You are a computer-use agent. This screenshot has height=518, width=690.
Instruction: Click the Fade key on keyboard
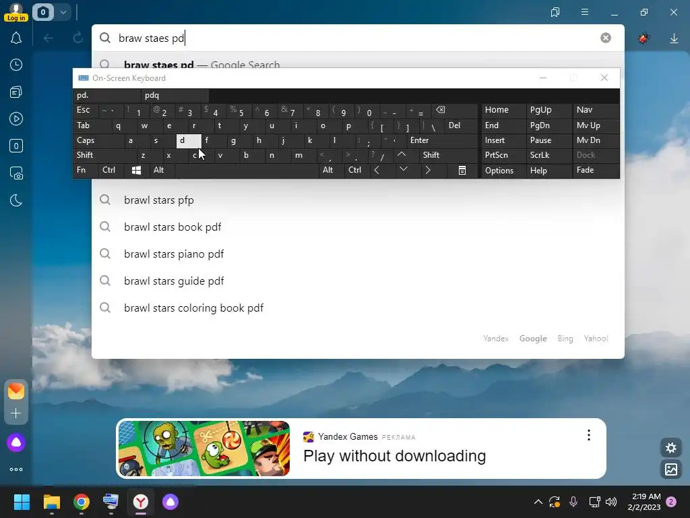pyautogui.click(x=596, y=170)
